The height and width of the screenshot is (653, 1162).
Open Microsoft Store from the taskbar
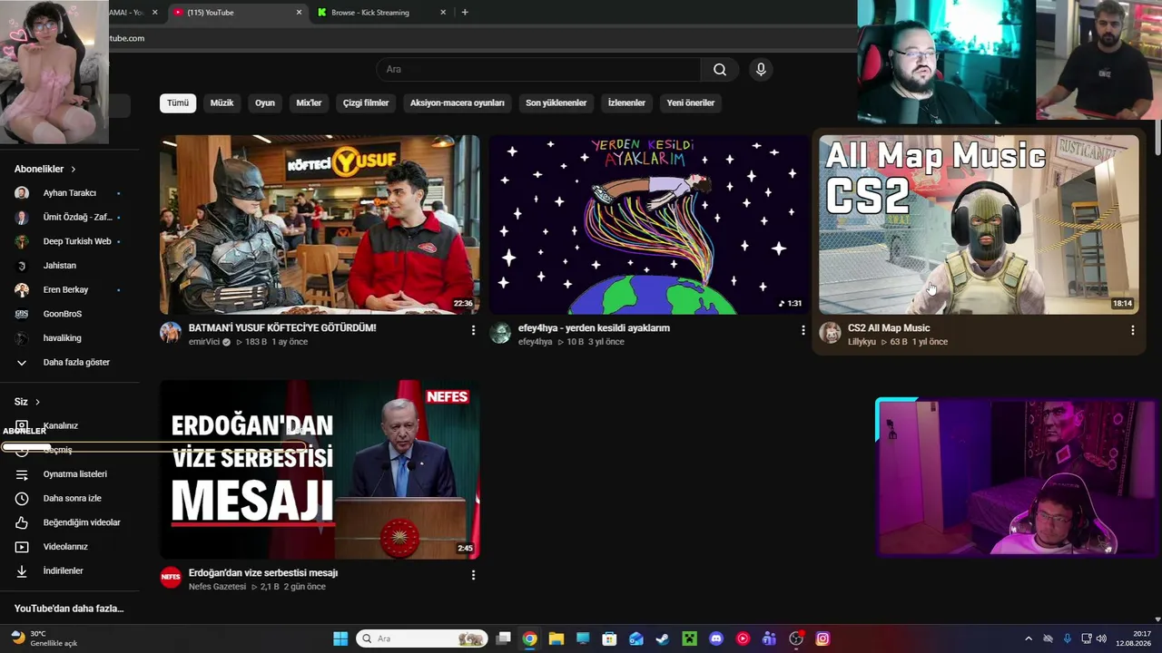[609, 638]
